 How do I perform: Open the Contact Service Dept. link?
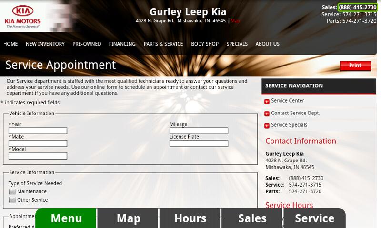[x=295, y=113]
